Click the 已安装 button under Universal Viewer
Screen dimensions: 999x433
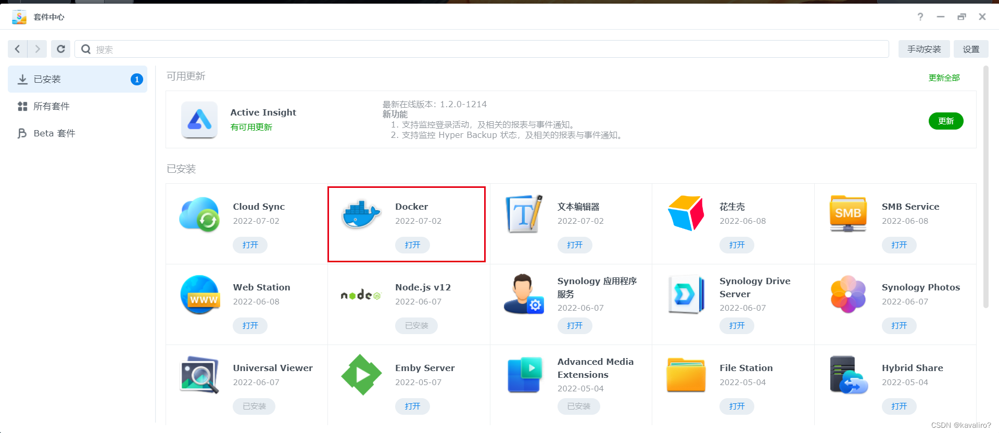pos(254,406)
